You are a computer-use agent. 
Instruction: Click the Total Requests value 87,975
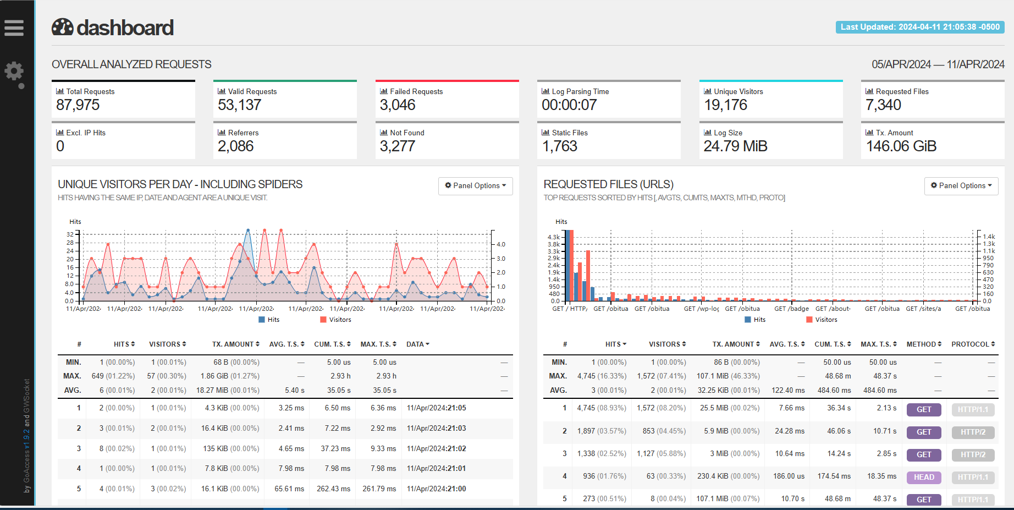tap(78, 105)
